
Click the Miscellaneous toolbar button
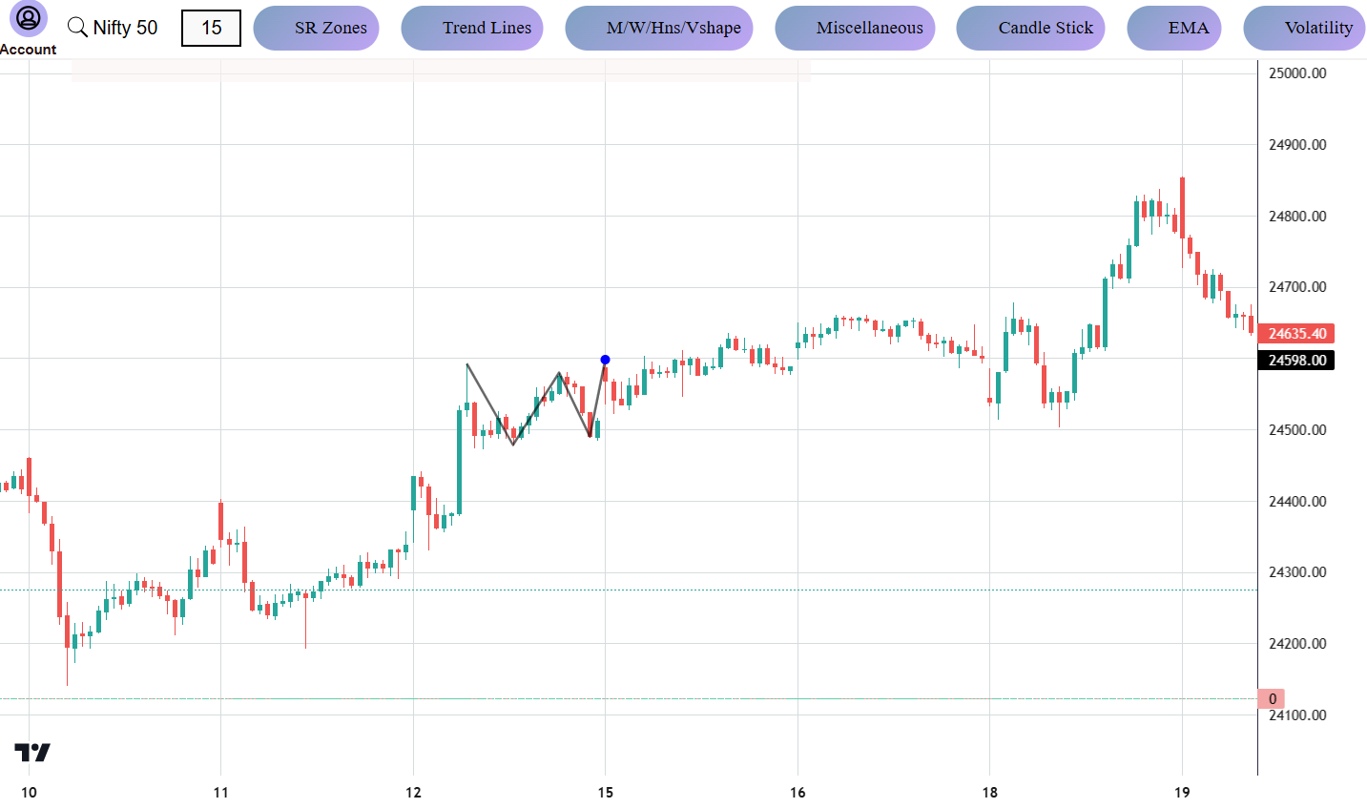pos(855,28)
